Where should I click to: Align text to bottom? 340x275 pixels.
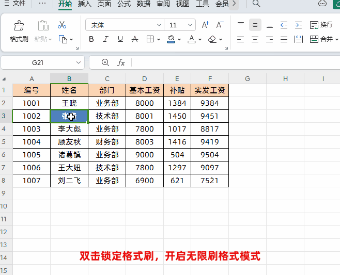(x=270, y=26)
